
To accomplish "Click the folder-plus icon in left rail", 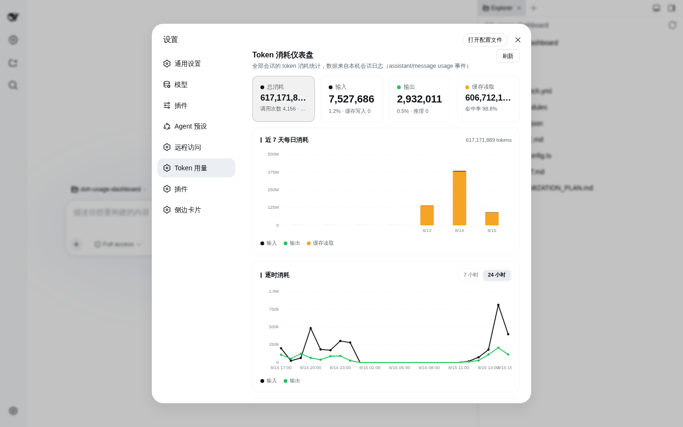I will click(13, 63).
